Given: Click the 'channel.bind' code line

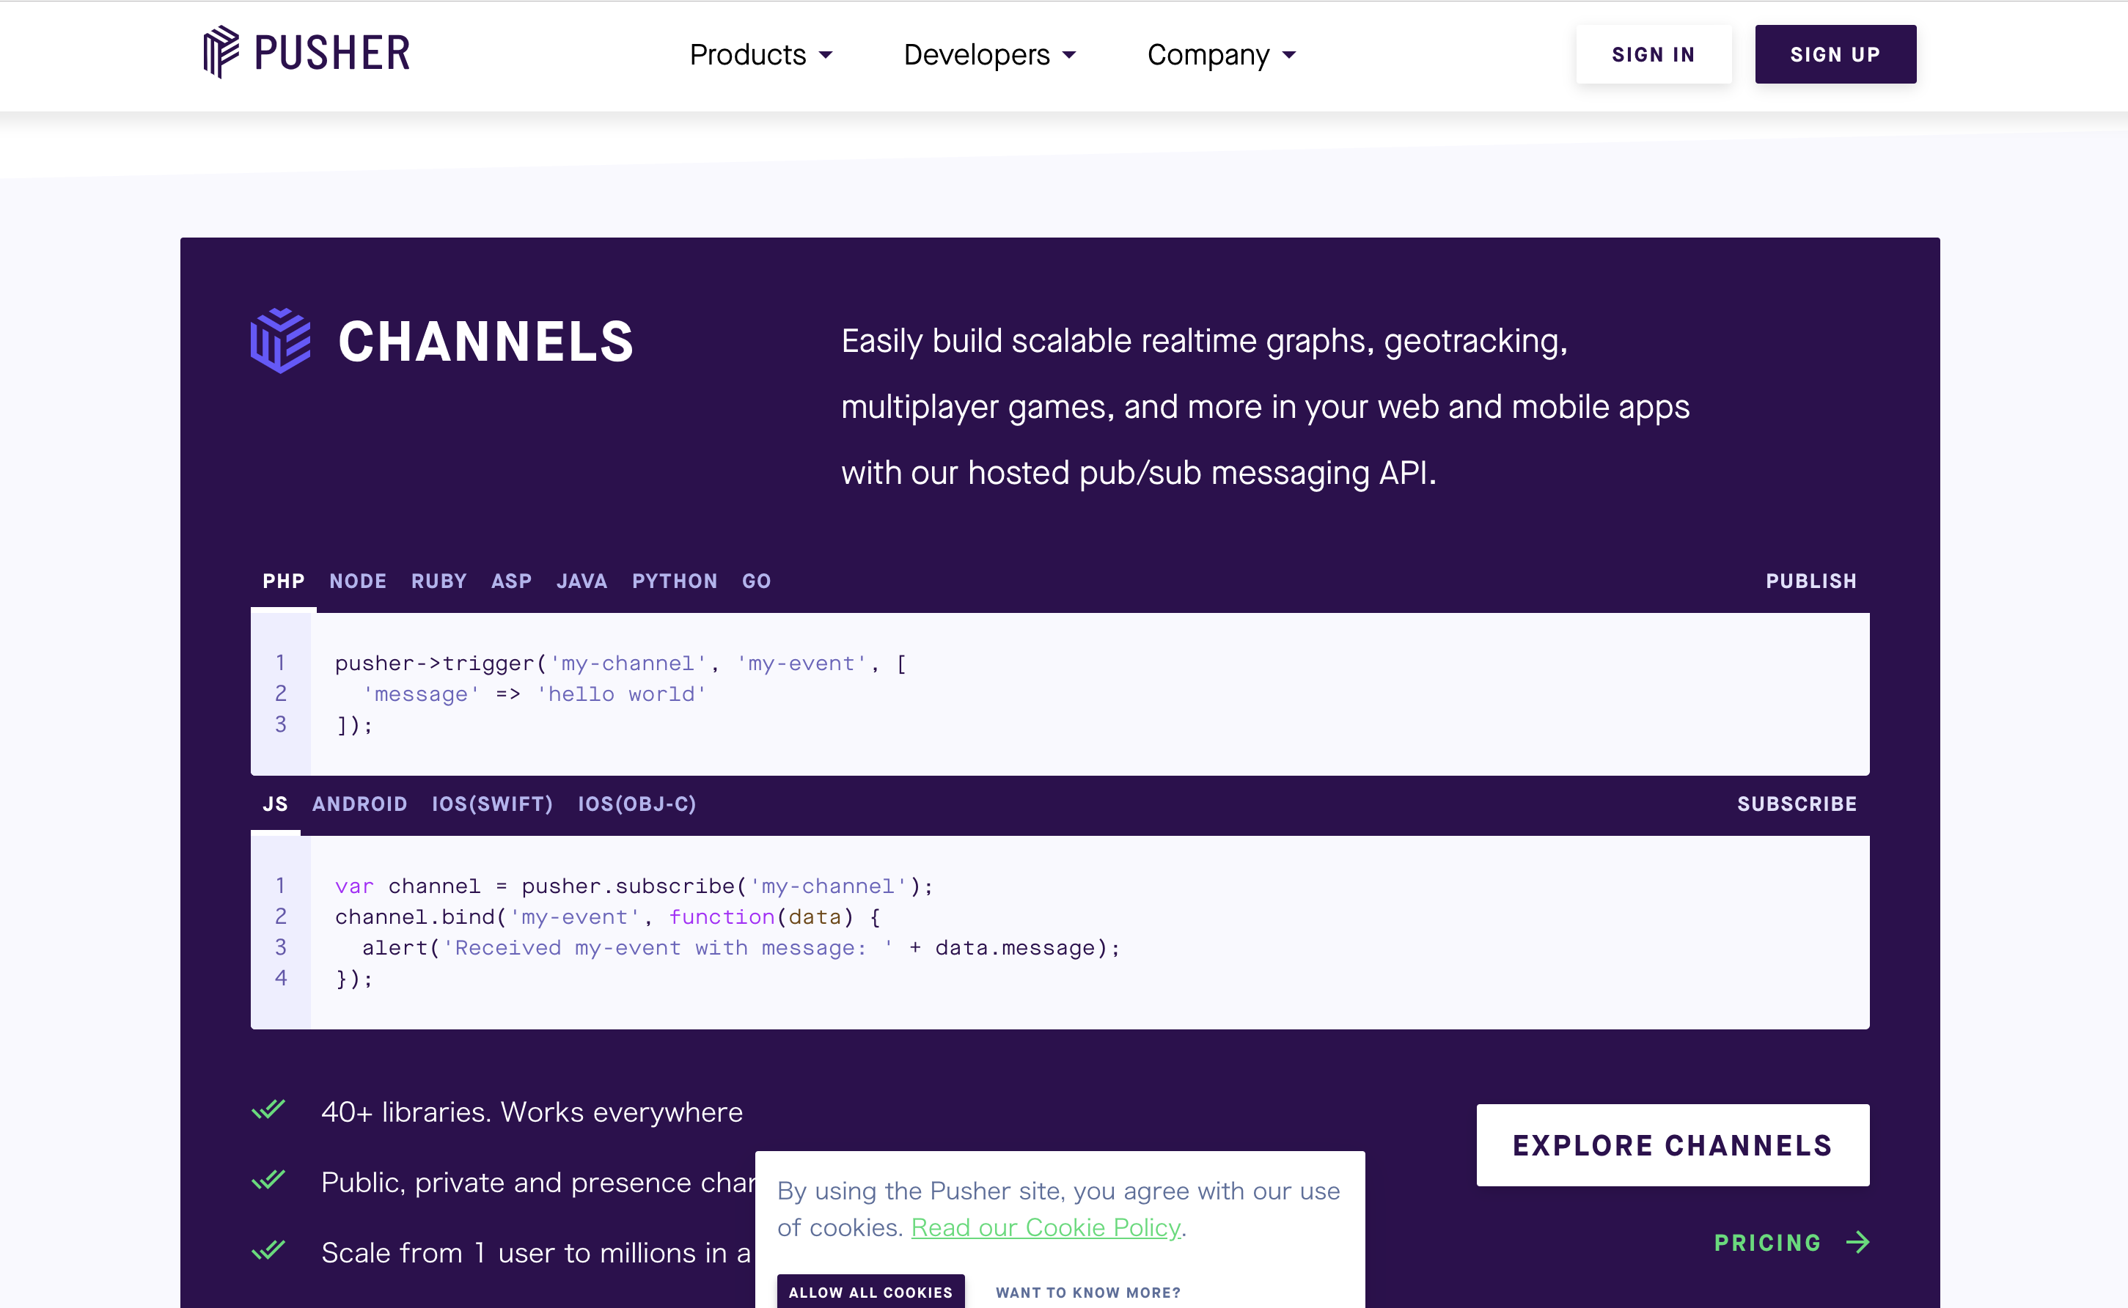Looking at the screenshot, I should pos(607,917).
